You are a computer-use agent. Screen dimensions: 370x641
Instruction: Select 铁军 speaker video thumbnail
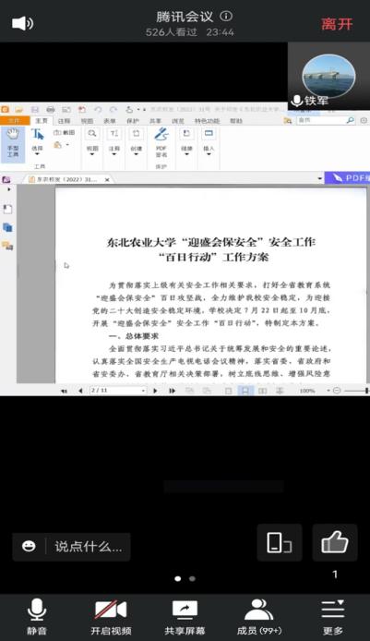(328, 77)
